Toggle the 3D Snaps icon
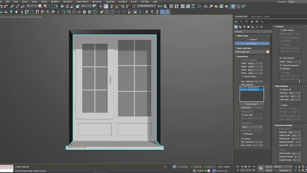This screenshot has width=307, height=173. (112, 6)
